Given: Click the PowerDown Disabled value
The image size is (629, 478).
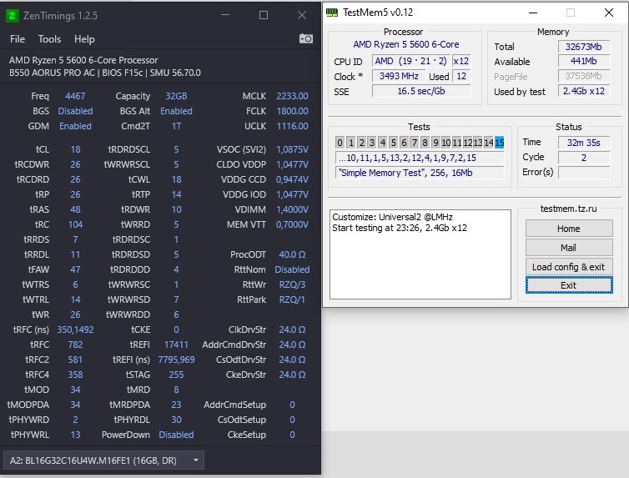Looking at the screenshot, I should 176,435.
